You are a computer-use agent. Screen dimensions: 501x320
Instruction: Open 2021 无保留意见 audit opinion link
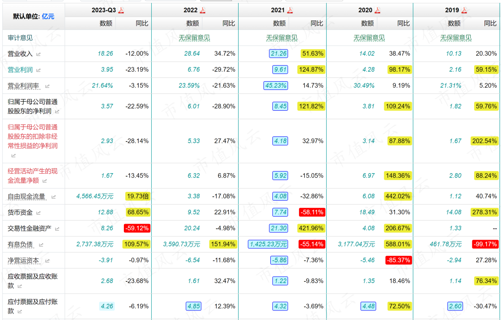point(282,38)
